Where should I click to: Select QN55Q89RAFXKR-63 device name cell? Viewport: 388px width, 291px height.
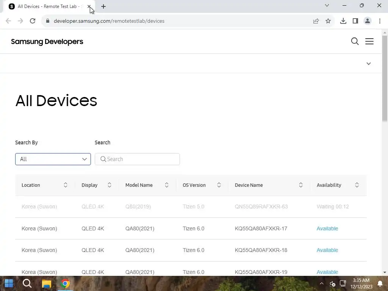[x=261, y=207]
